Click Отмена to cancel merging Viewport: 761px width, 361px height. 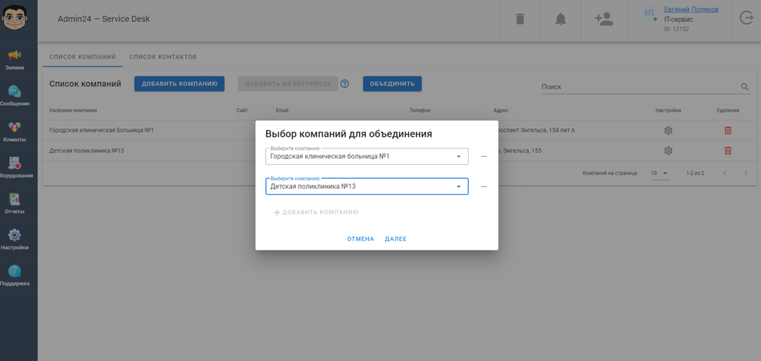tap(360, 239)
